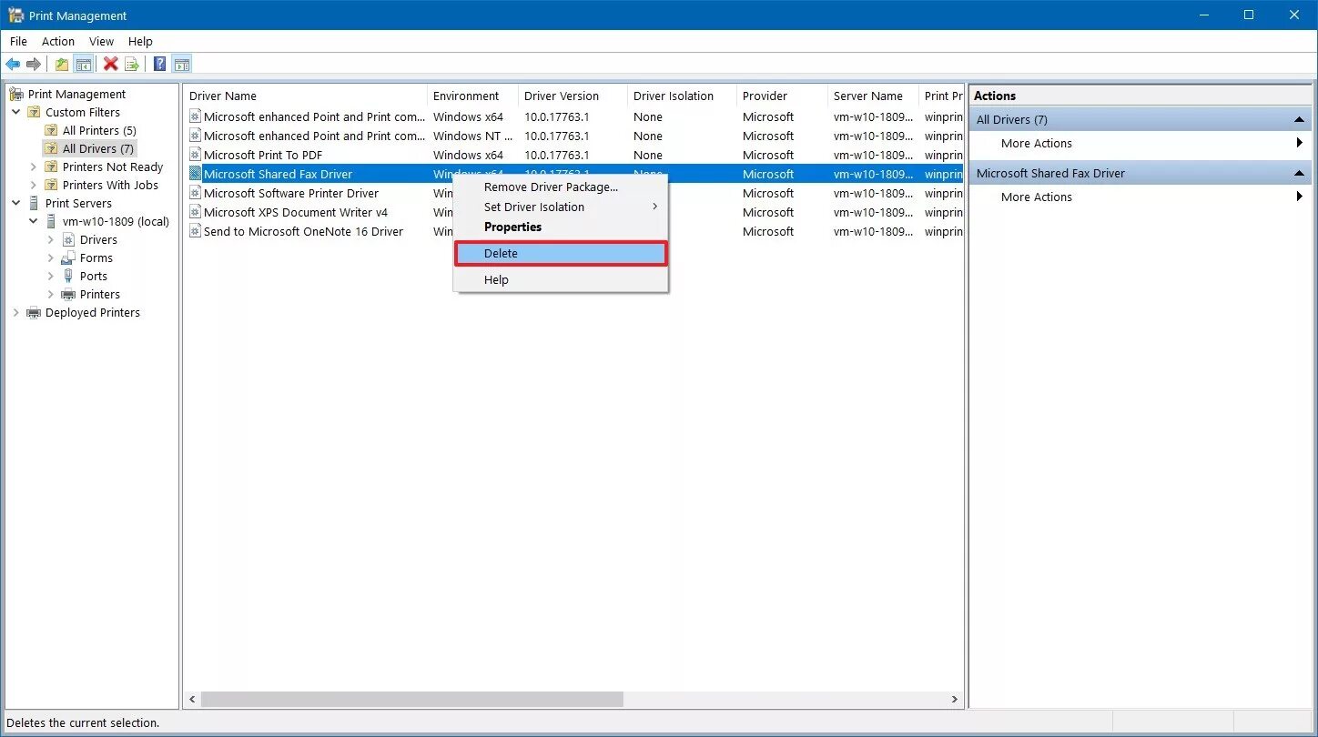Click the Microsoft XPS Document Writer v4 icon
The width and height of the screenshot is (1318, 737).
click(195, 212)
